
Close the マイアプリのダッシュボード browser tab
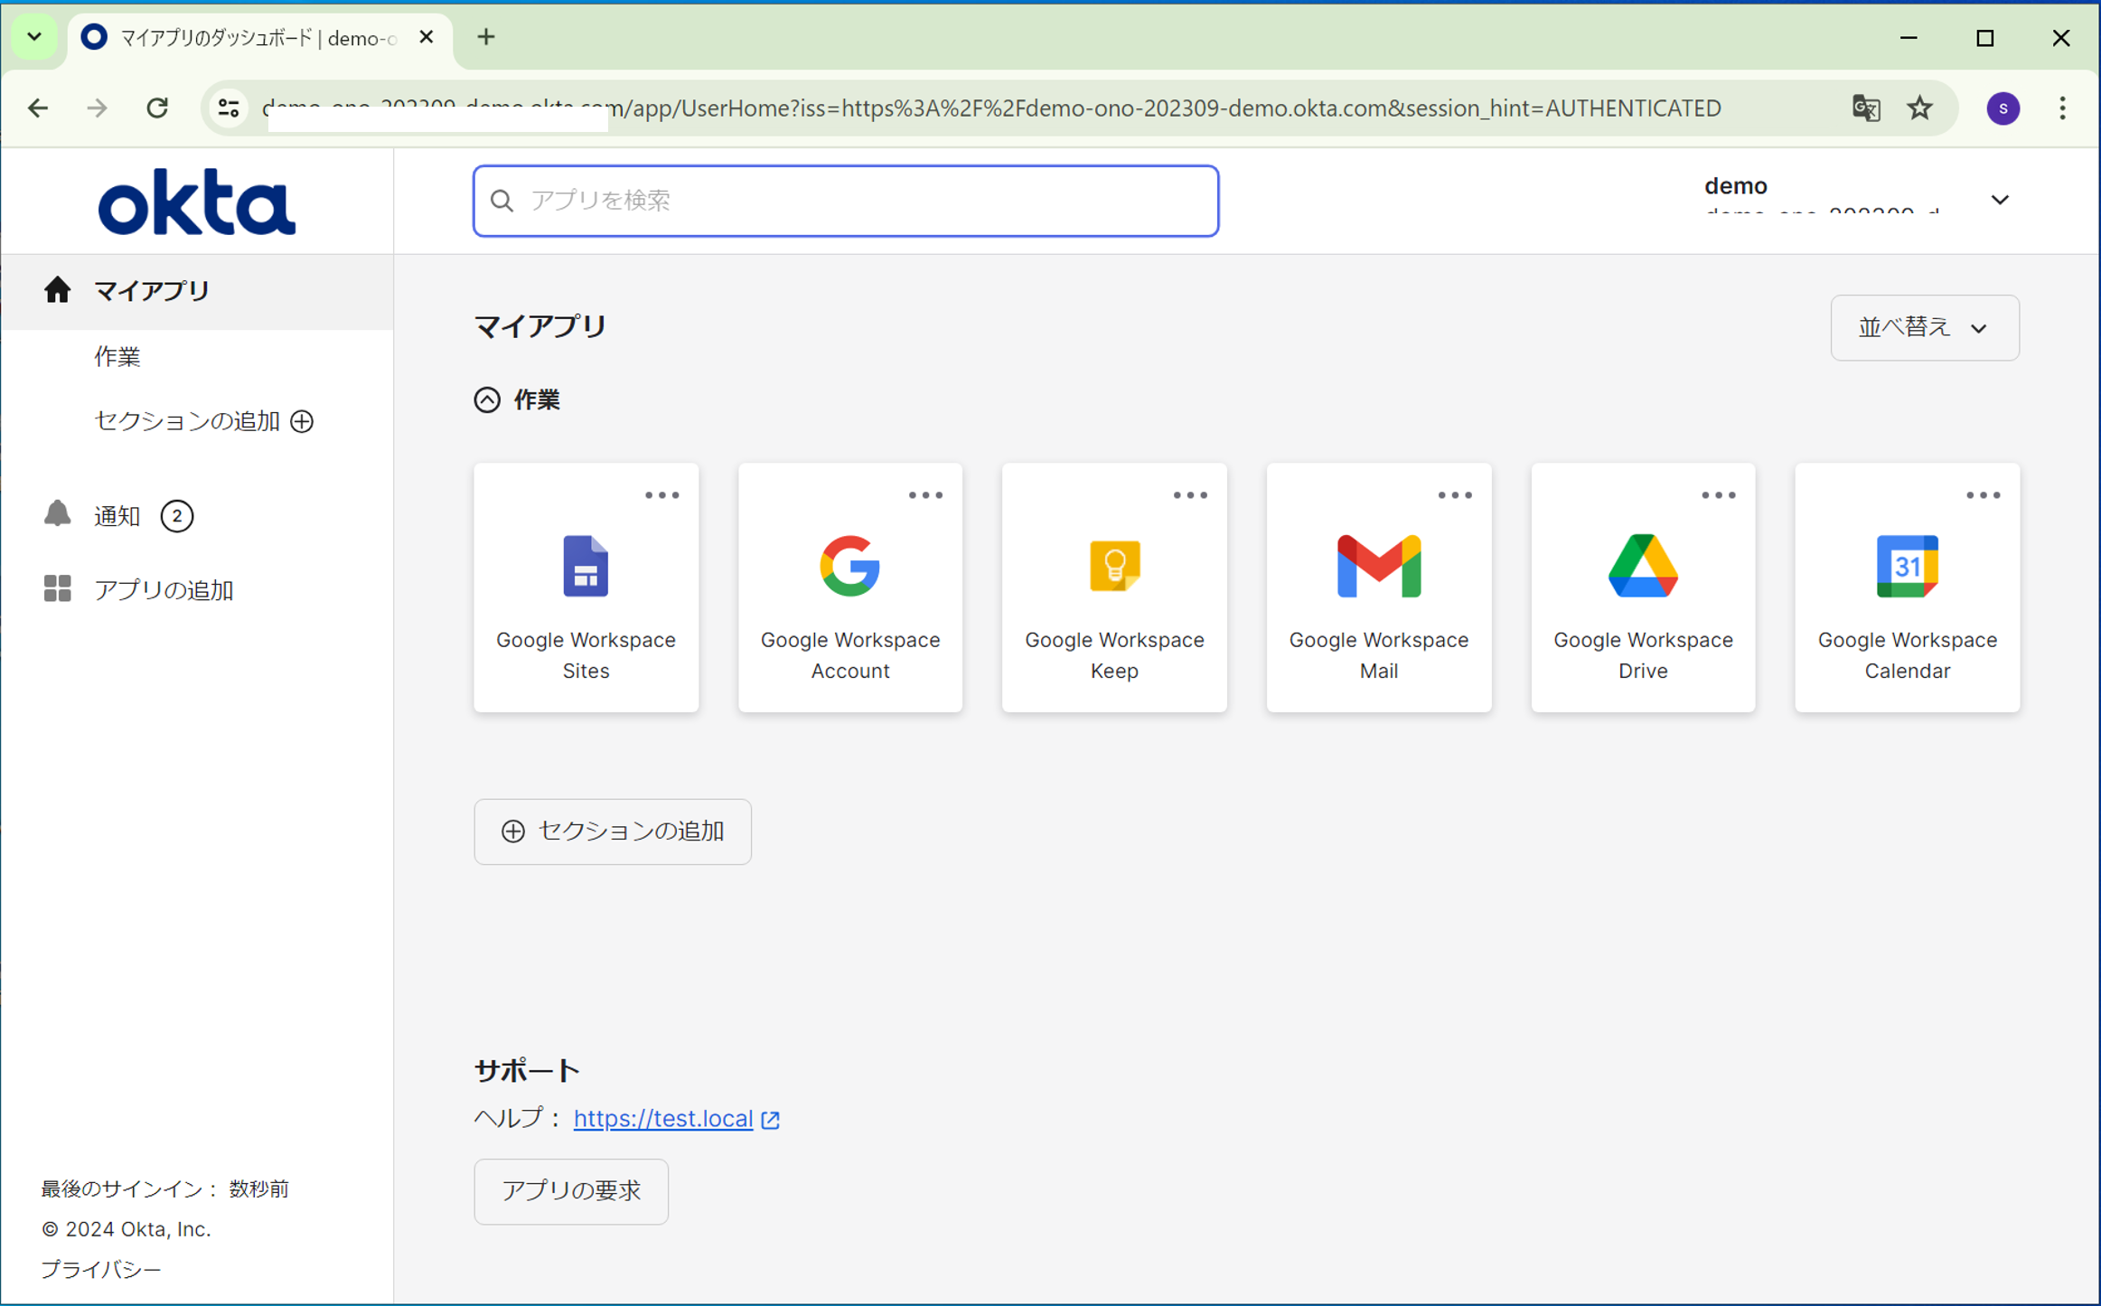(427, 37)
